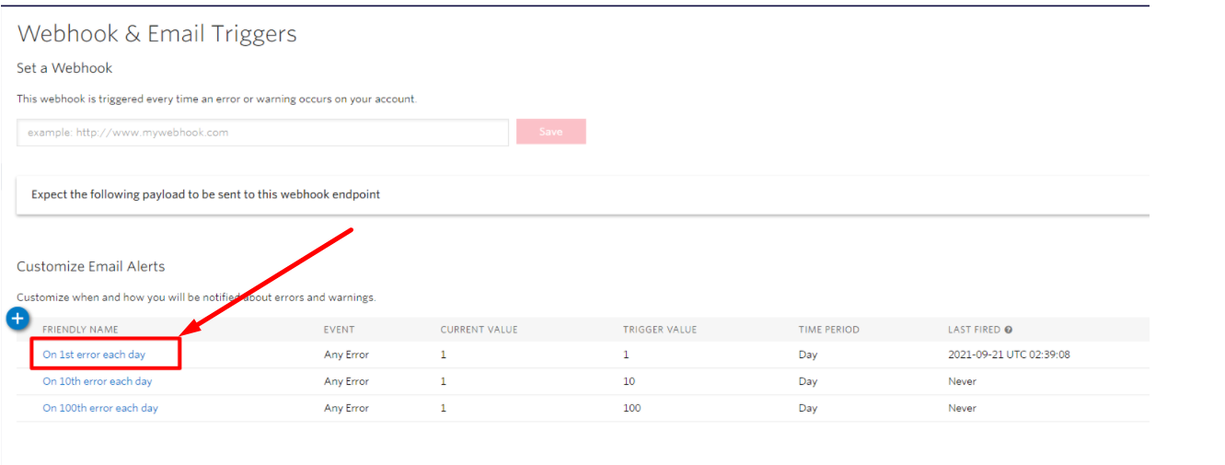Expand the expected webhook payload panel
This screenshot has width=1225, height=465.
pyautogui.click(x=583, y=195)
